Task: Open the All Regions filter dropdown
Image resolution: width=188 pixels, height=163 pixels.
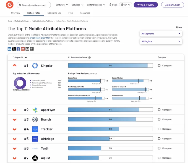Action: tap(161, 41)
